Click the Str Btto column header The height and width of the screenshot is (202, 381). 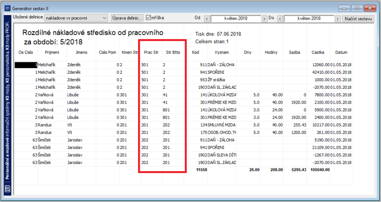[173, 52]
